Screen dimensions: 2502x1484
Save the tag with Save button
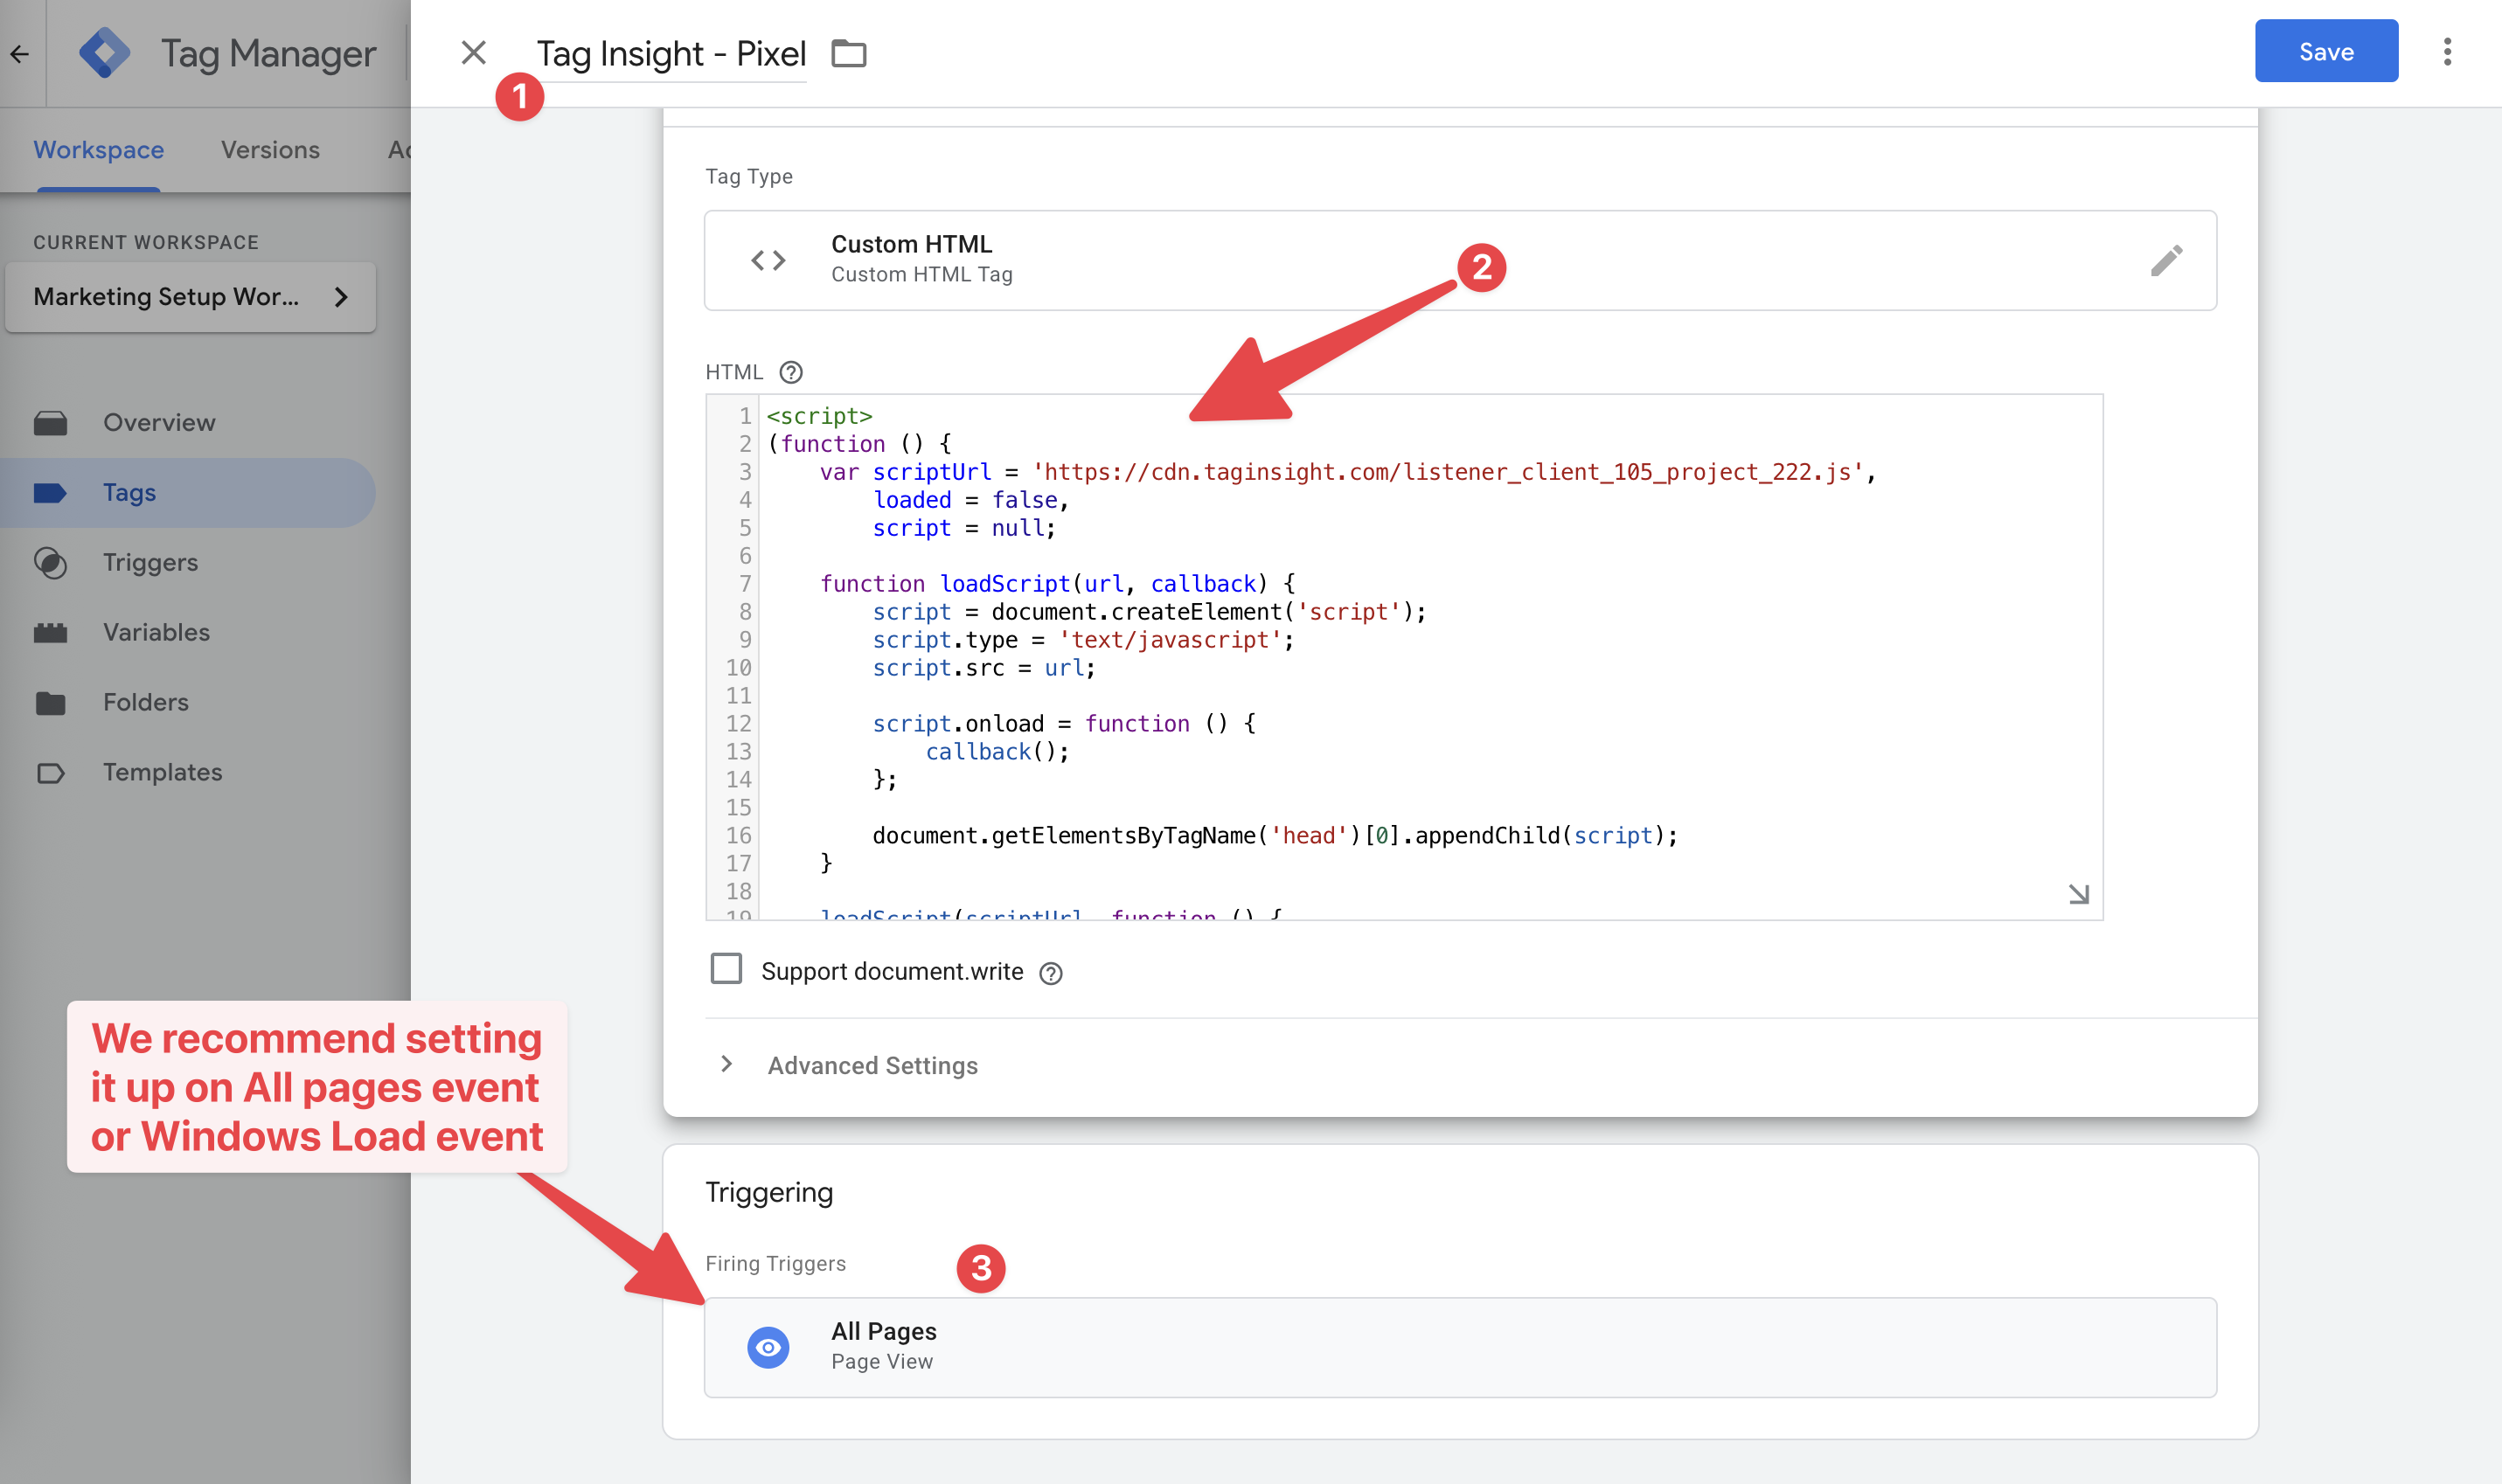(2325, 52)
